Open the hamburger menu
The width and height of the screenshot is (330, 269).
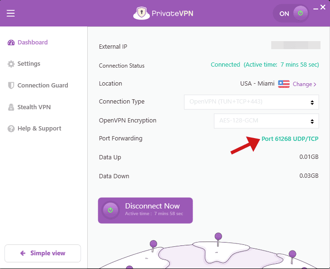(10, 13)
